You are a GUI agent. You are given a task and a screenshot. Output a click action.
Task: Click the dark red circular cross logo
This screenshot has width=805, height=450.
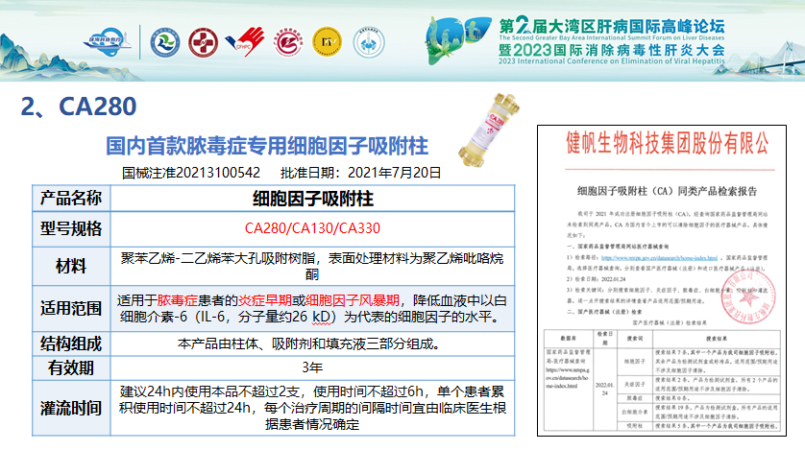pyautogui.click(x=203, y=42)
